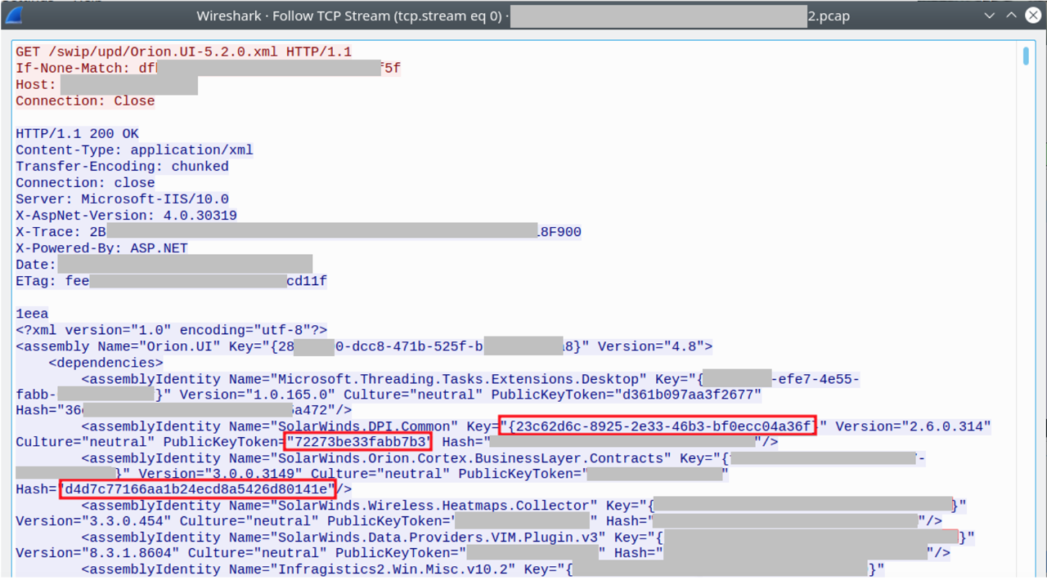Click the X-Trace header line
Screen dimensions: 1047x580
click(299, 232)
